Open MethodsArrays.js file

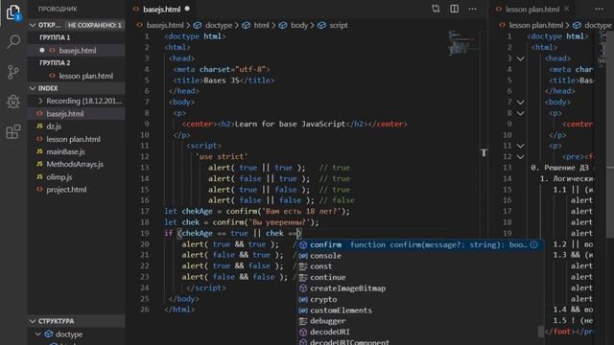[77, 164]
